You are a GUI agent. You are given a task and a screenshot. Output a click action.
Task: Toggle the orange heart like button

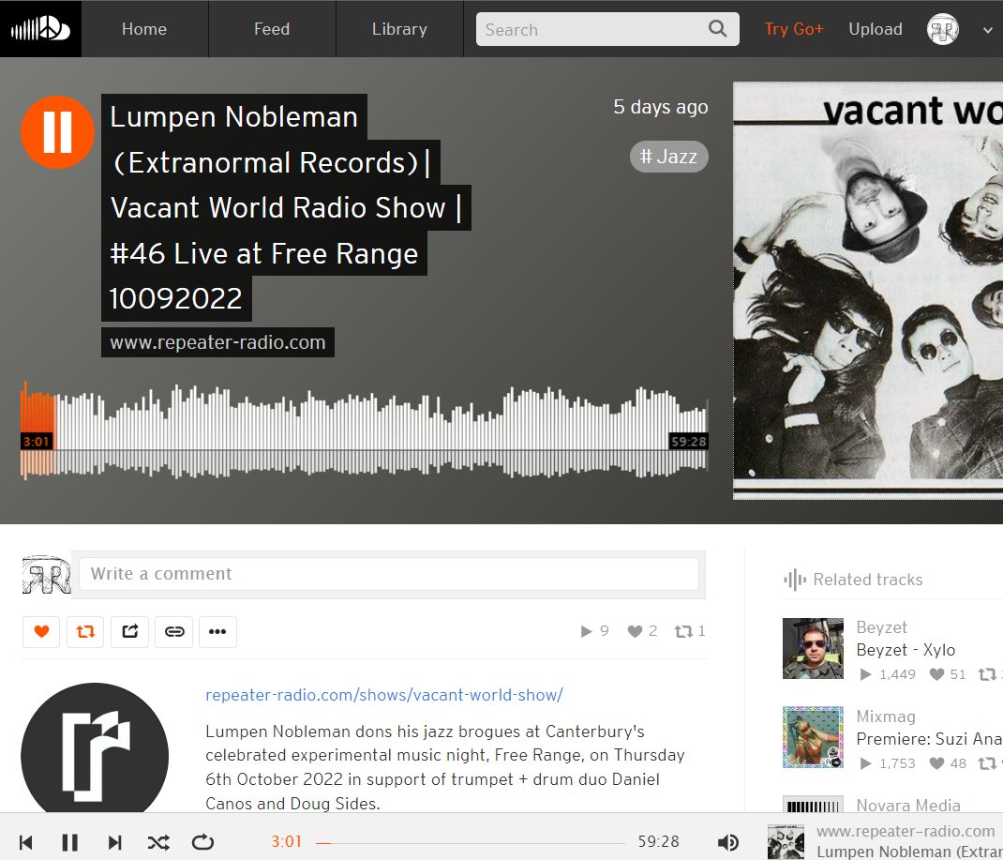tap(41, 631)
